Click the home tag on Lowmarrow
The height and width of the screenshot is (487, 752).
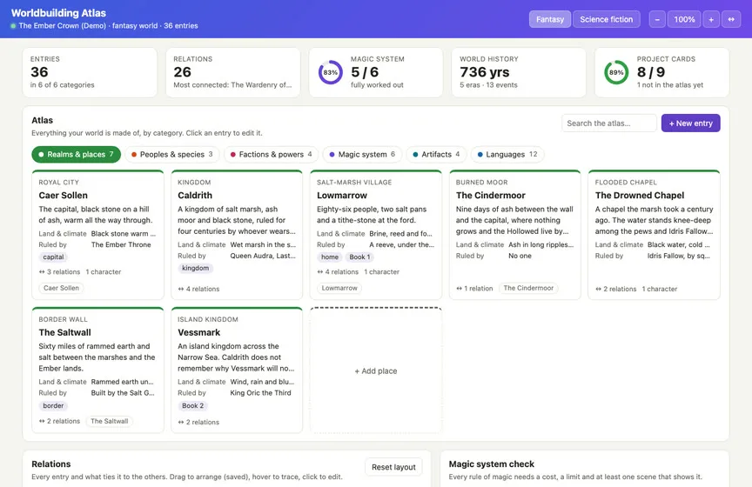coord(330,257)
